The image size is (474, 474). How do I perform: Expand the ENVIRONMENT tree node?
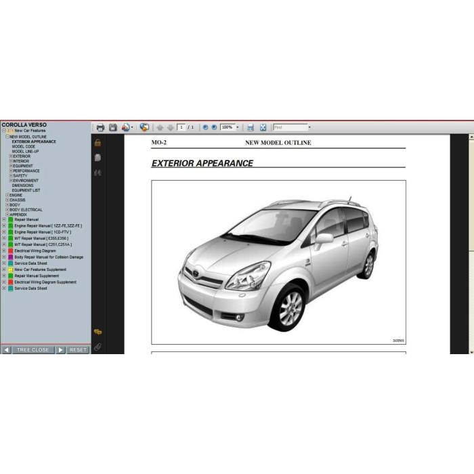pyautogui.click(x=11, y=181)
